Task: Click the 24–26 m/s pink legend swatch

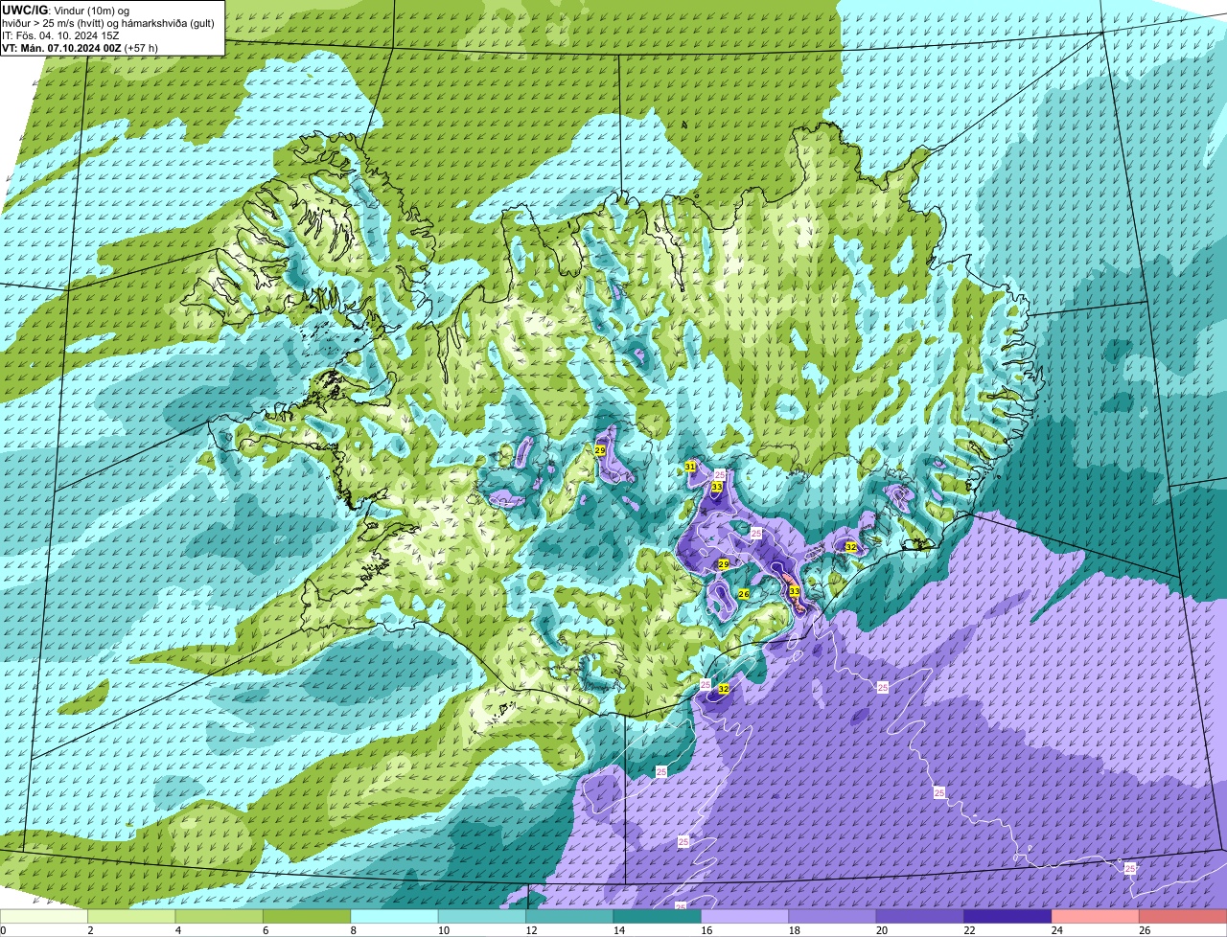Action: click(1096, 916)
